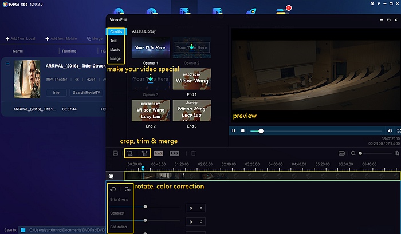The image size is (401, 234).
Task: Open the Info button for ARRIVAL
Action: tap(56, 93)
